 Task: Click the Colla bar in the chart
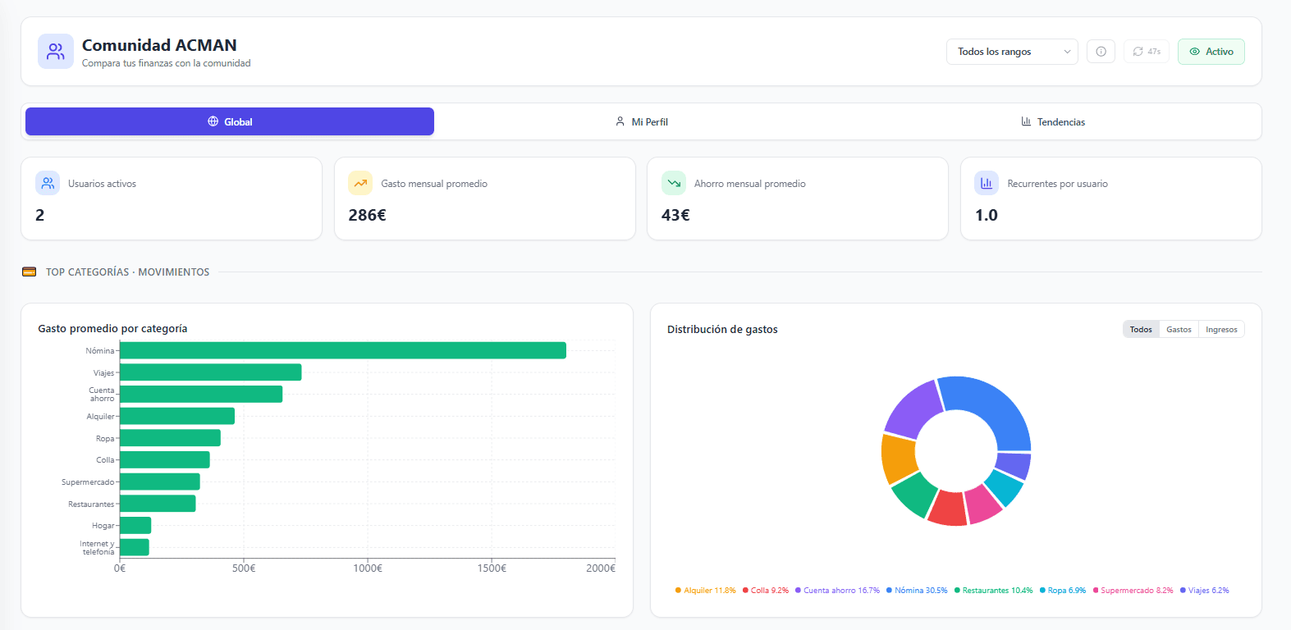165,459
